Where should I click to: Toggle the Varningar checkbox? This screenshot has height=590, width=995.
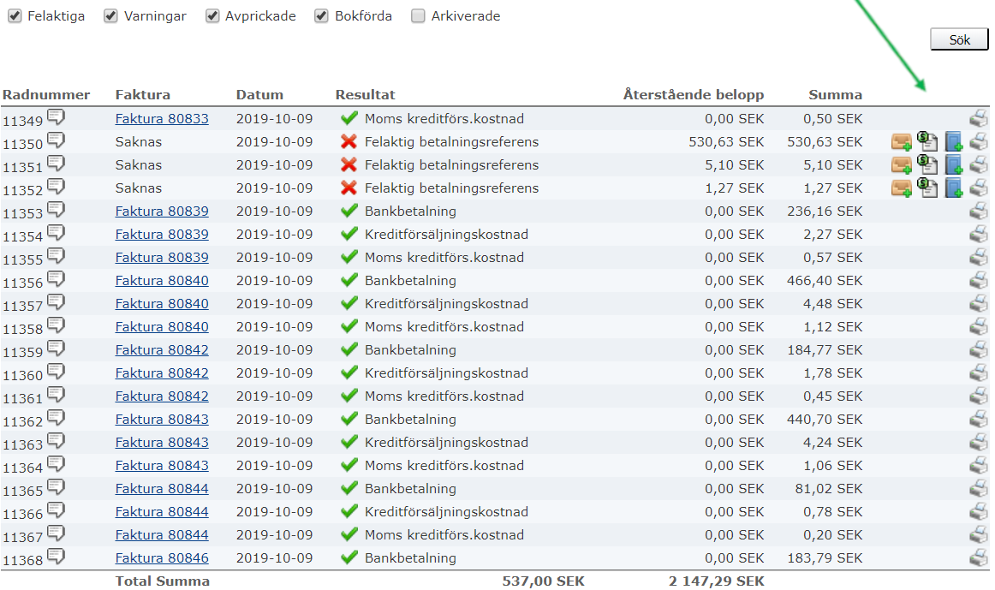click(110, 16)
